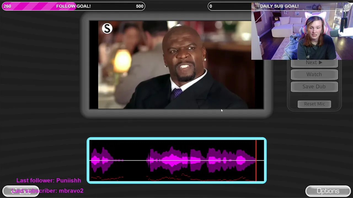Click the 'Last subscriber: mbravo2' text
353x198 pixels.
(x=47, y=191)
